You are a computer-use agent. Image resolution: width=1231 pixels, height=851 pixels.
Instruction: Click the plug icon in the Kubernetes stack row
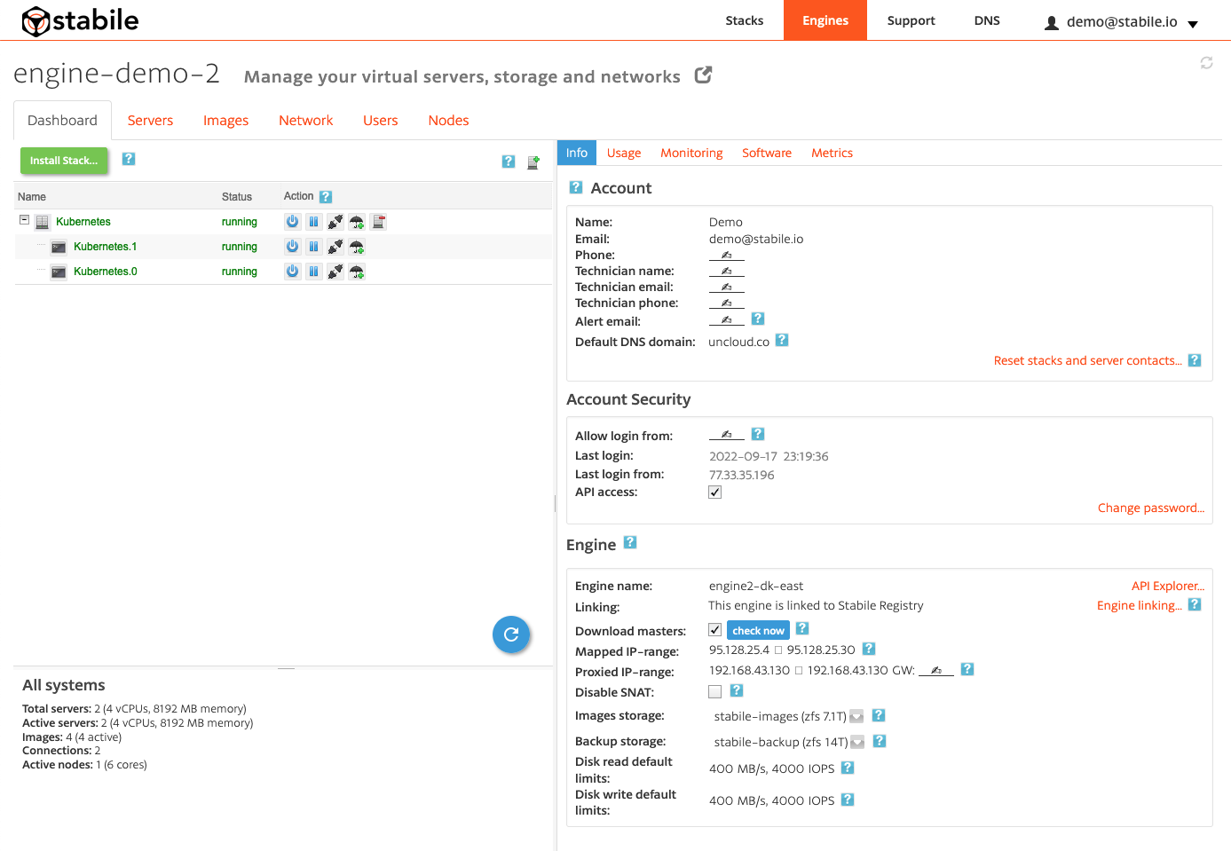[335, 222]
